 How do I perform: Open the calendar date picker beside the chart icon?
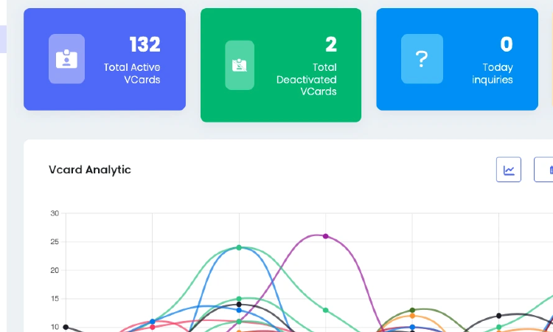pyautogui.click(x=546, y=170)
